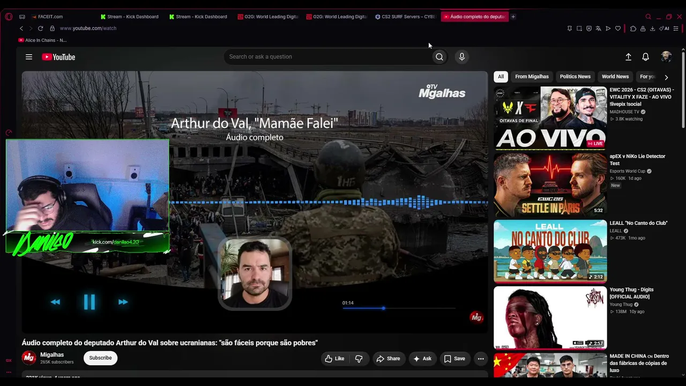Open the Migalhas channel name link
Screen dimensions: 686x386
(x=52, y=355)
